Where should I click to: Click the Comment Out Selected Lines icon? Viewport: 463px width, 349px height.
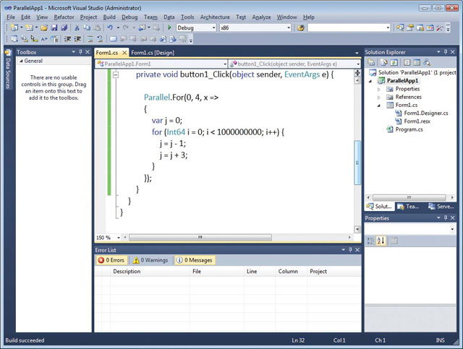tap(90, 38)
